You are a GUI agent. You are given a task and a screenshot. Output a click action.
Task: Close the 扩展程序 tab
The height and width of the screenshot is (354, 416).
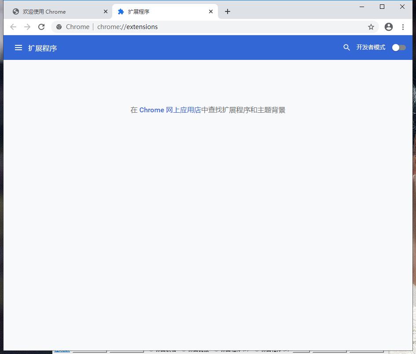210,11
